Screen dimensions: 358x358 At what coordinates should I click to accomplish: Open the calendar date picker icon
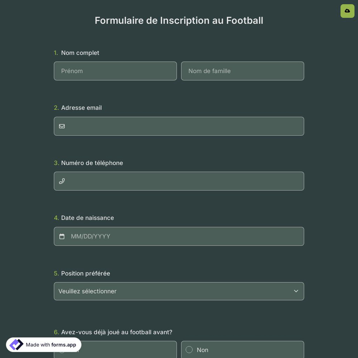[62, 236]
